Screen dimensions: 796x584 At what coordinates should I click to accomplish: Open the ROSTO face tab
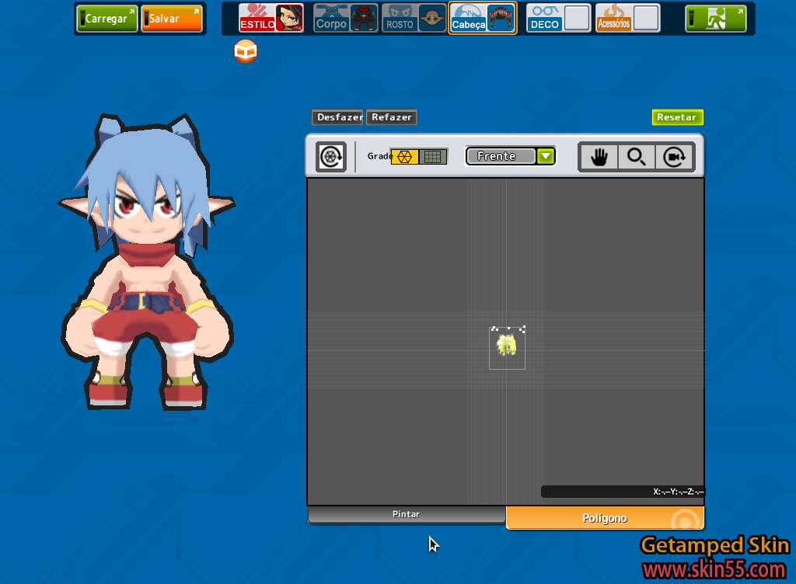coord(400,18)
